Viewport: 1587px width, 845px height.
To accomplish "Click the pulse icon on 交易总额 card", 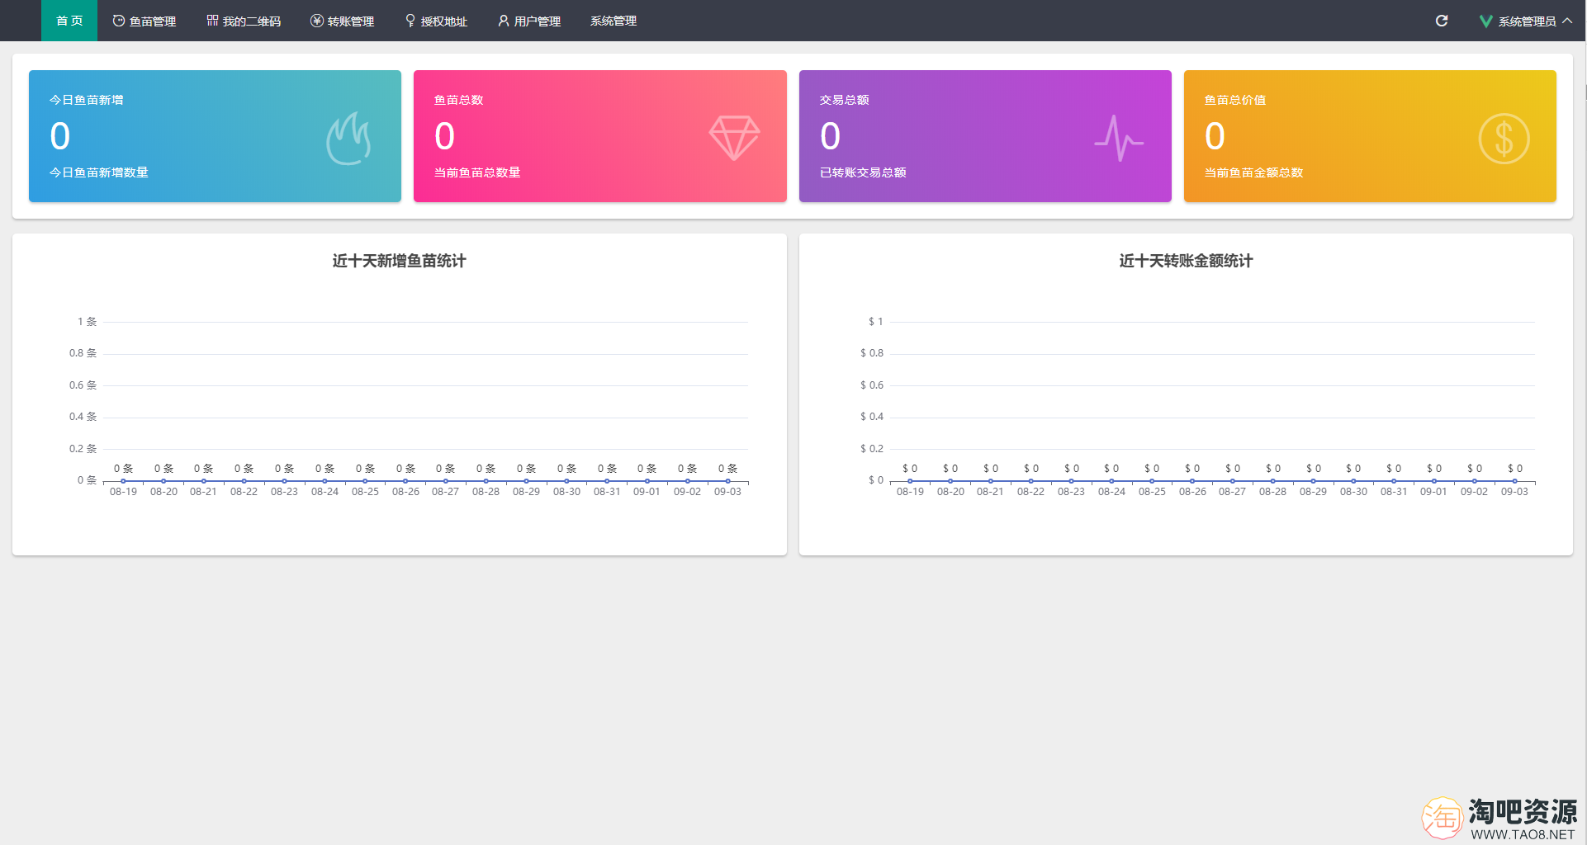I will tap(1119, 138).
